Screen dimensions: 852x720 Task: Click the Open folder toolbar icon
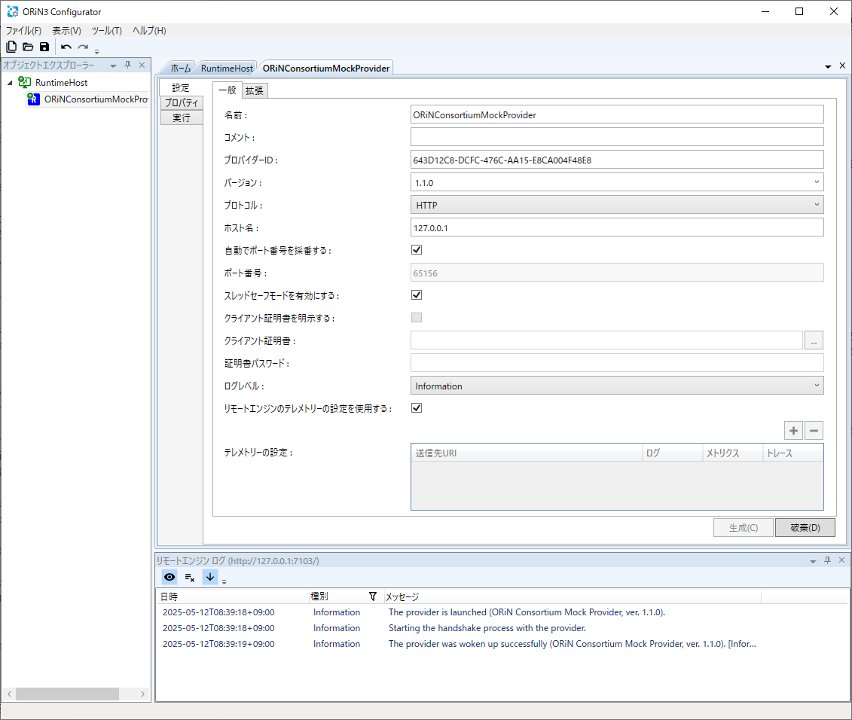[x=28, y=47]
